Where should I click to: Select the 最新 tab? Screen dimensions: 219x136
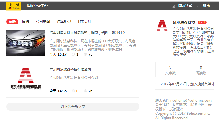coord(12,22)
